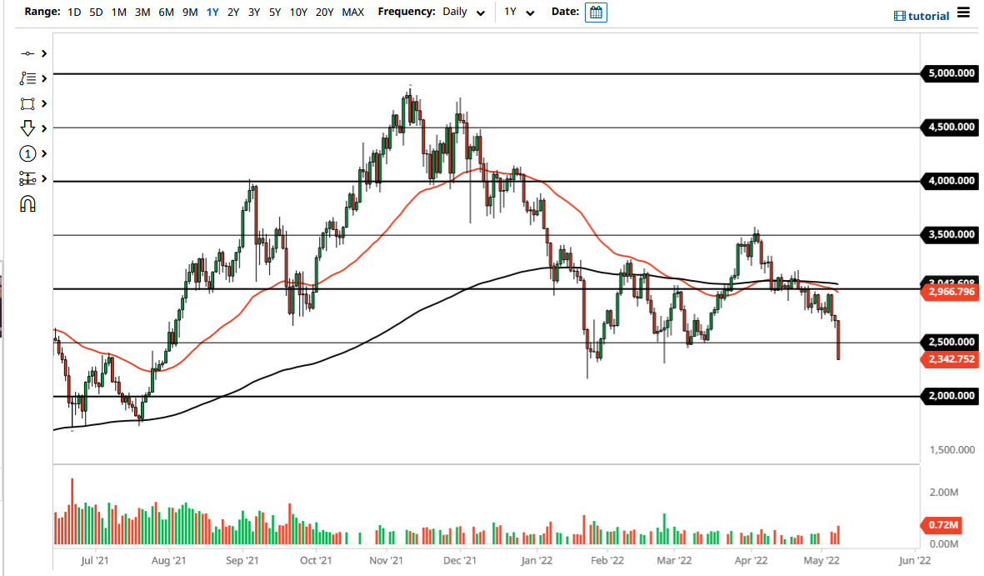Click the 2,500.000 price level label
This screenshot has width=984, height=576.
951,343
